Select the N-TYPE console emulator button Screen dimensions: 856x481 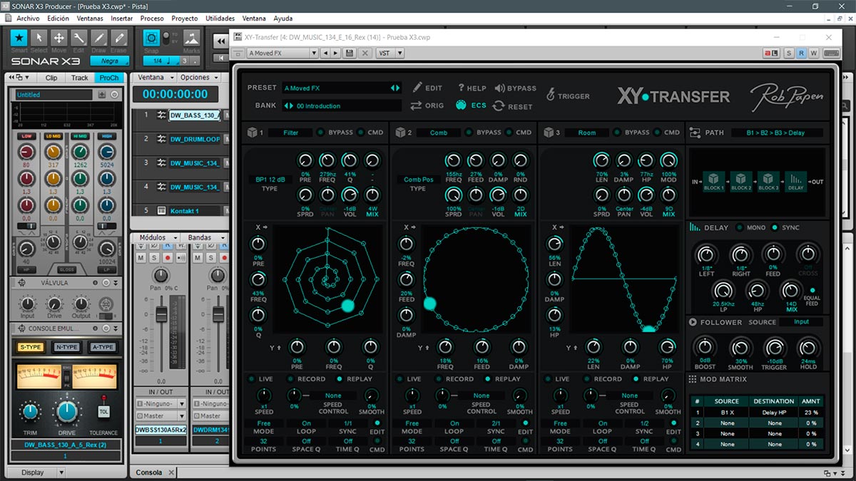[x=67, y=347]
